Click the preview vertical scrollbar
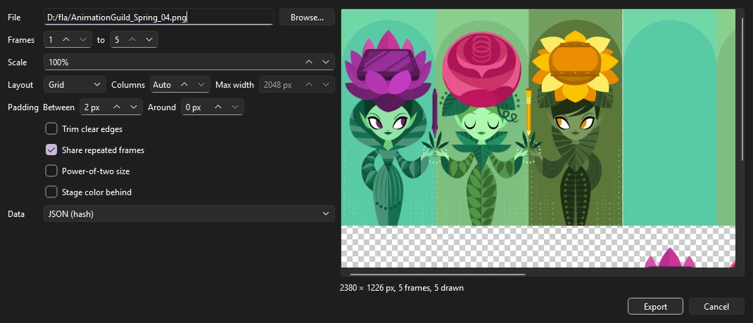 point(743,88)
